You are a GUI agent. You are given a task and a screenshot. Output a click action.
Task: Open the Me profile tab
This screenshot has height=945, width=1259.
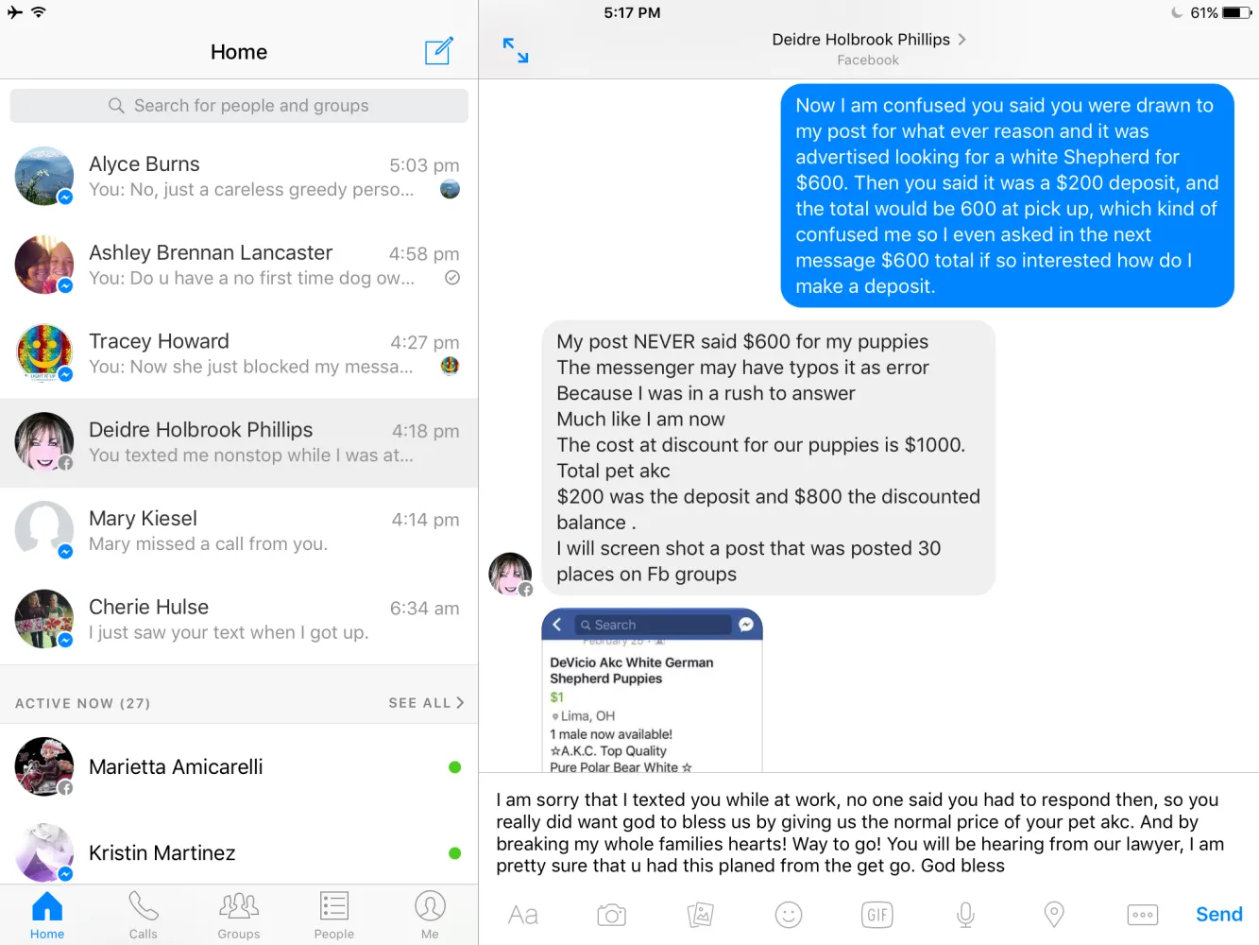[430, 915]
